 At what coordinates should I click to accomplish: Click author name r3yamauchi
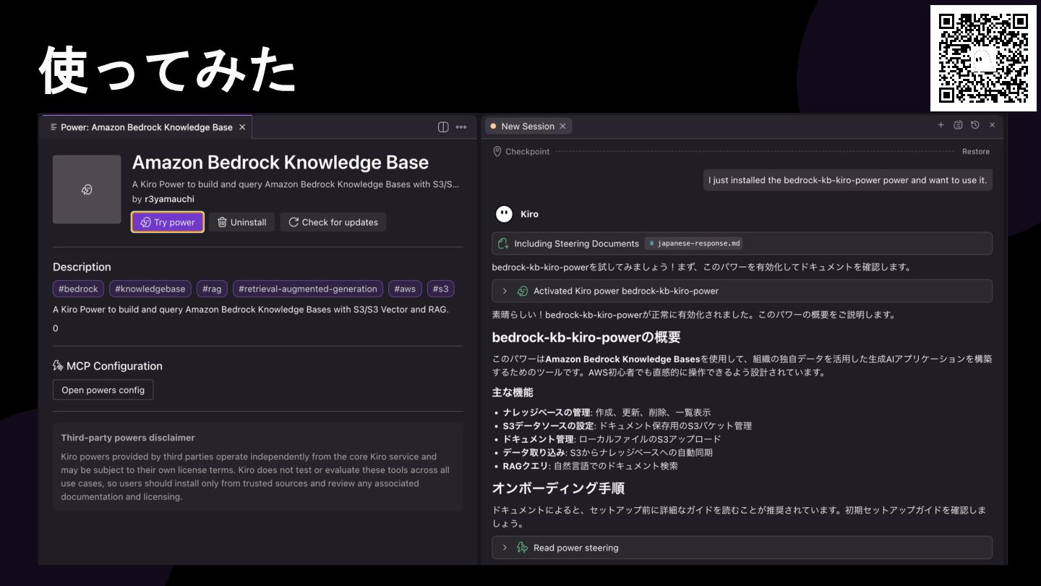click(169, 199)
